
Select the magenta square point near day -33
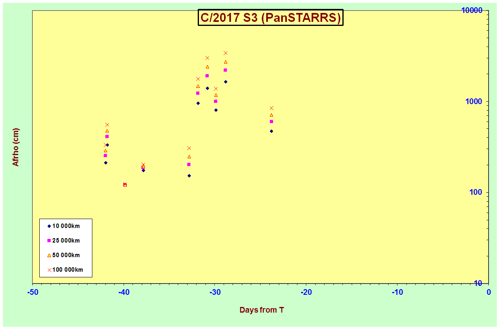pos(189,164)
